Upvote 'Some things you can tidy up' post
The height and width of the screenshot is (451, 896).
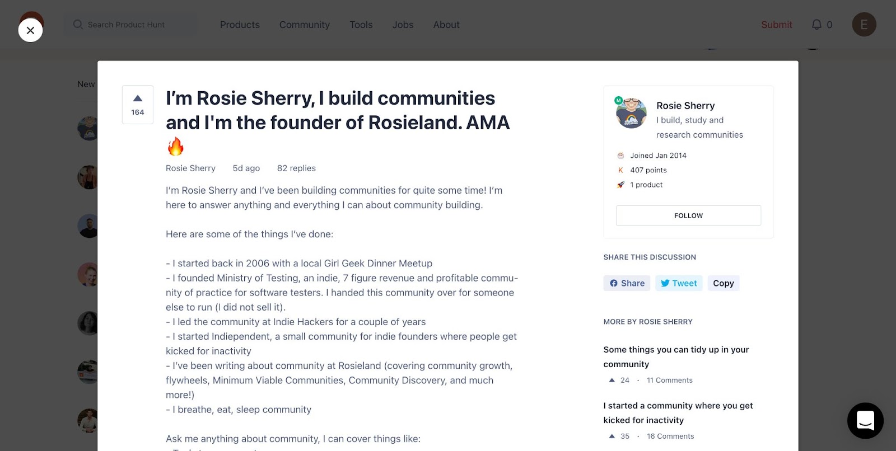click(x=612, y=380)
